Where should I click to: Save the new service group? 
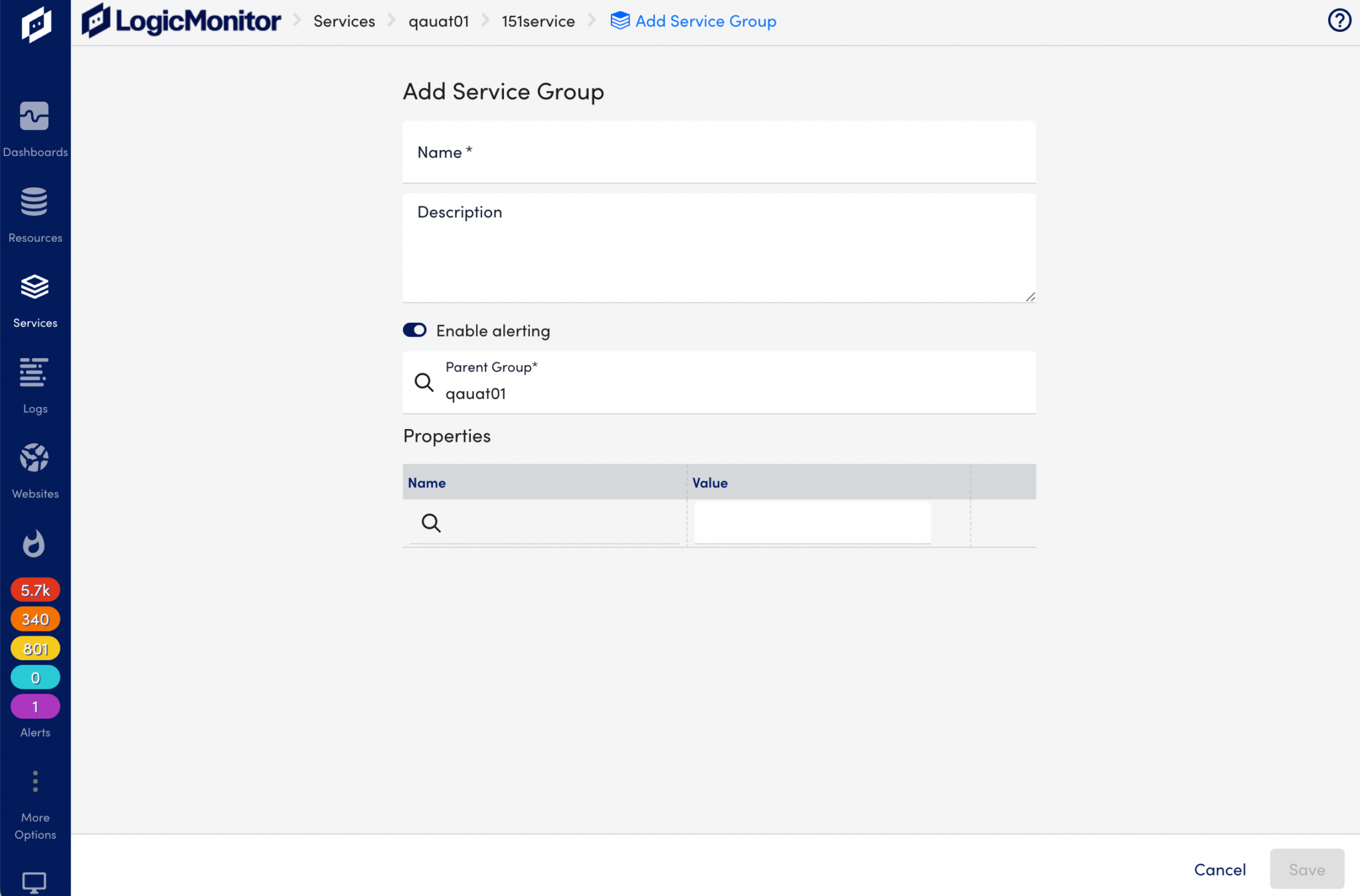point(1306,869)
